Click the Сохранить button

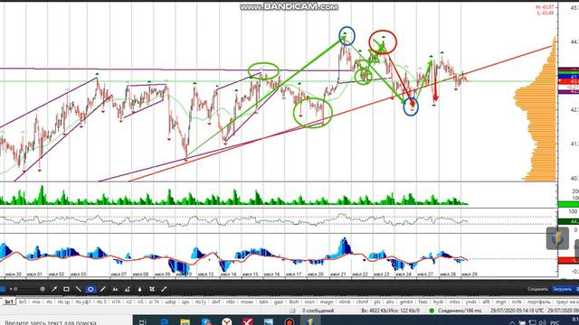click(x=537, y=289)
